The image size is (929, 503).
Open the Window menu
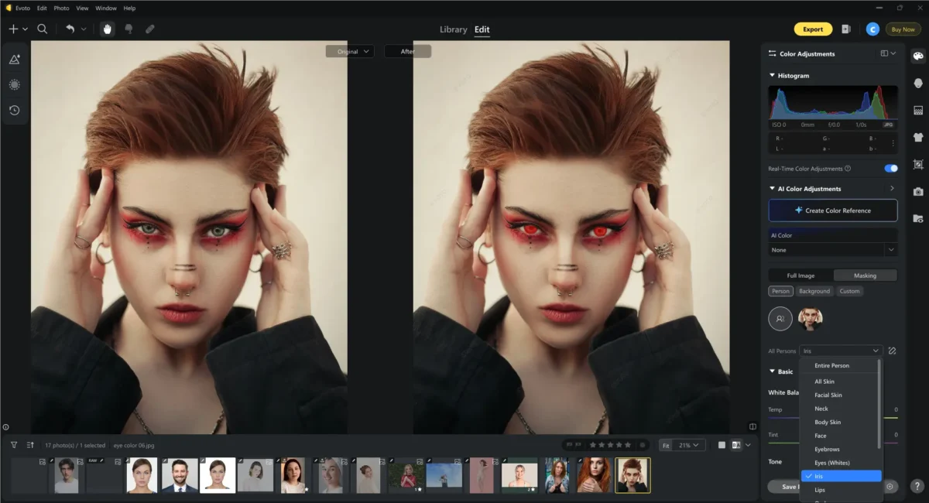106,8
